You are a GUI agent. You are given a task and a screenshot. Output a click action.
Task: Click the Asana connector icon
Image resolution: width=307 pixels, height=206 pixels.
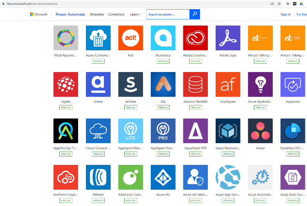point(260,131)
